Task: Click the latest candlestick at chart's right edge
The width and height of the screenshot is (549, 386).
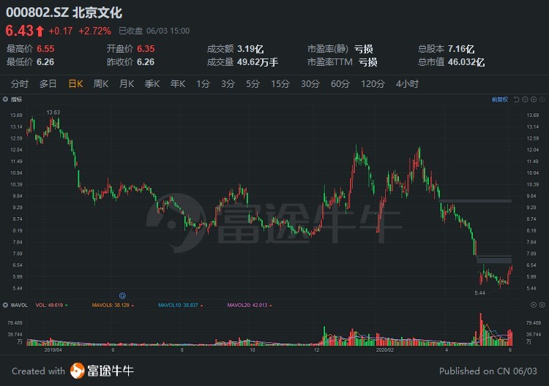Action: tap(512, 269)
